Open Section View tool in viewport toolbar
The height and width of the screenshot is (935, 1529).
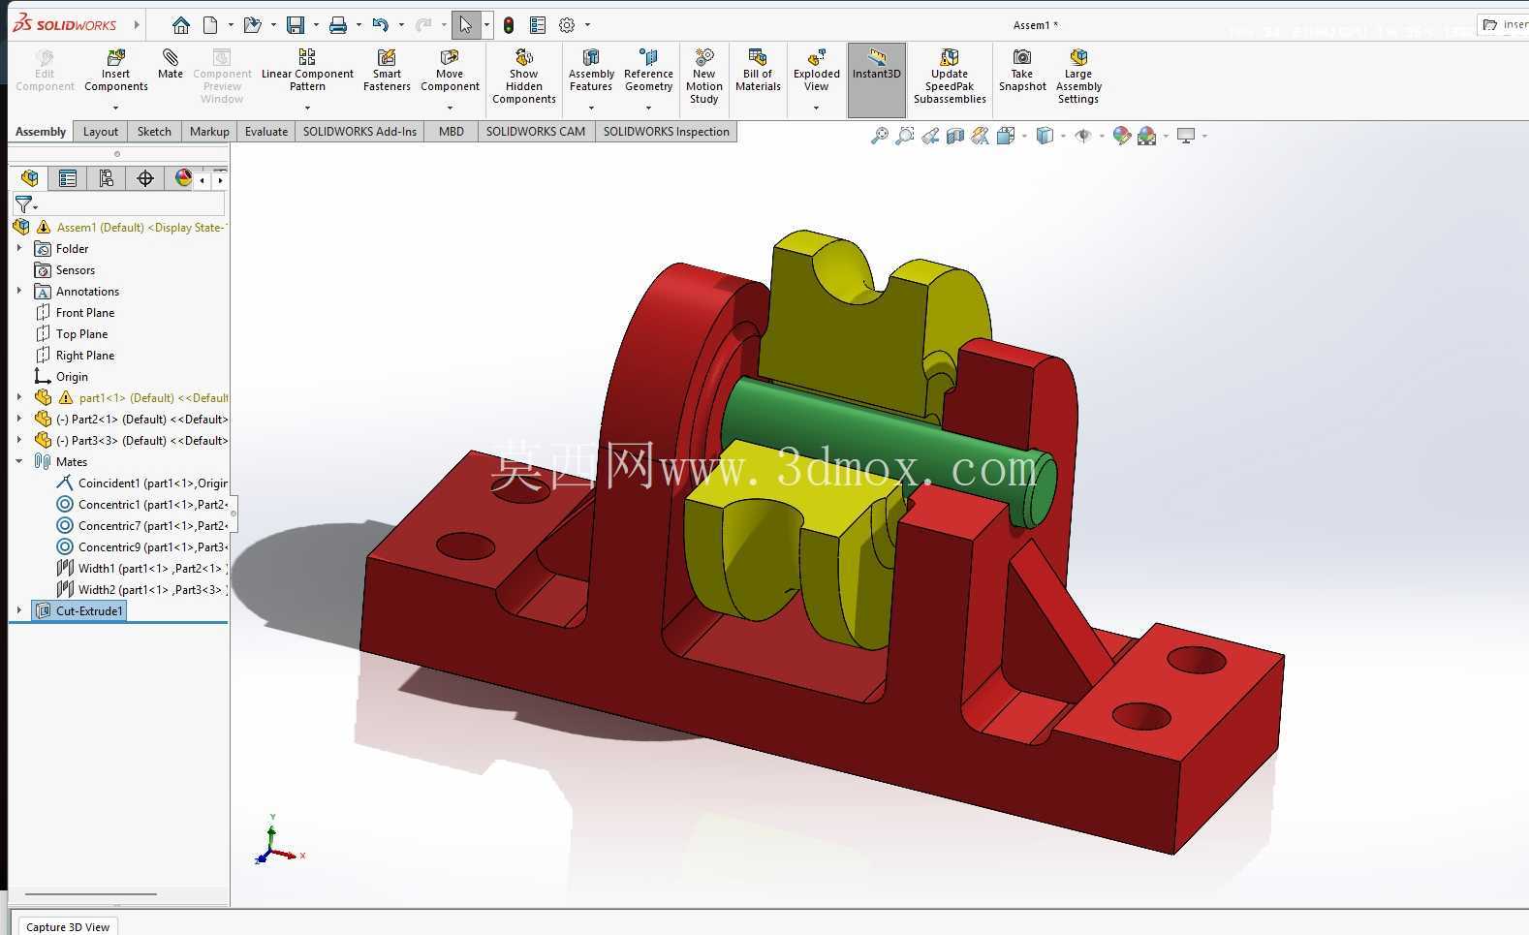pos(955,136)
